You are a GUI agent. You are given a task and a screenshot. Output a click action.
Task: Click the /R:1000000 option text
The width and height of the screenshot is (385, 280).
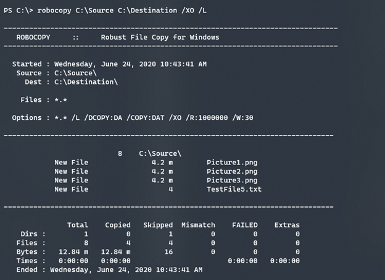click(204, 117)
